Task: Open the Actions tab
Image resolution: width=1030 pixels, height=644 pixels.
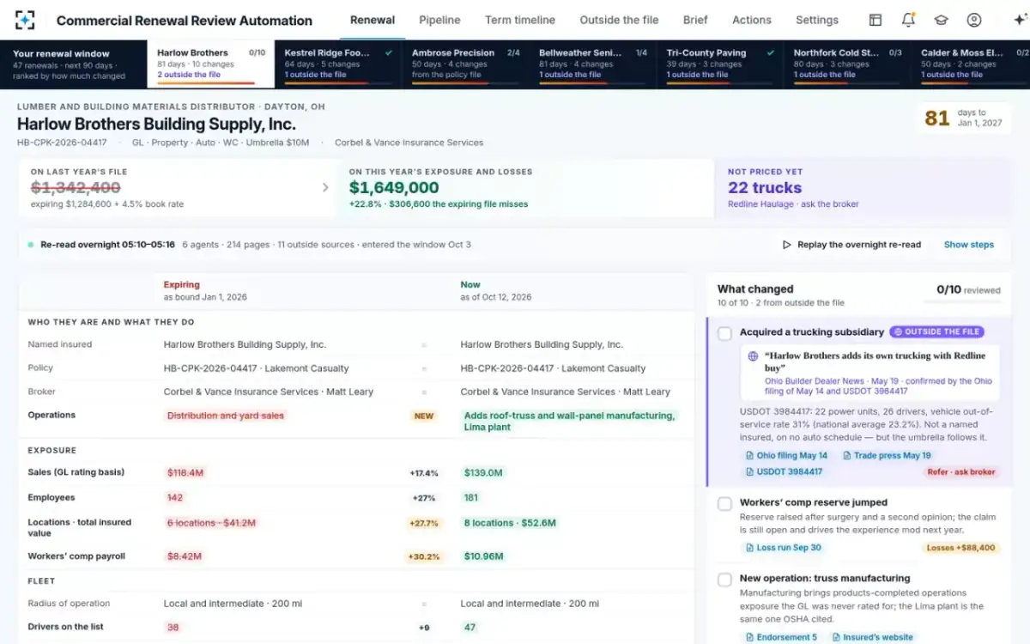Action: tap(752, 20)
